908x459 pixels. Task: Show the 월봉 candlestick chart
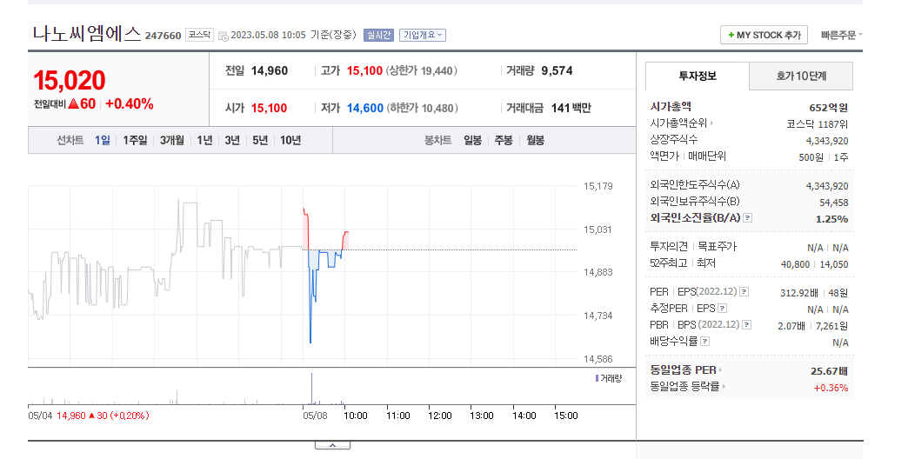pos(535,140)
